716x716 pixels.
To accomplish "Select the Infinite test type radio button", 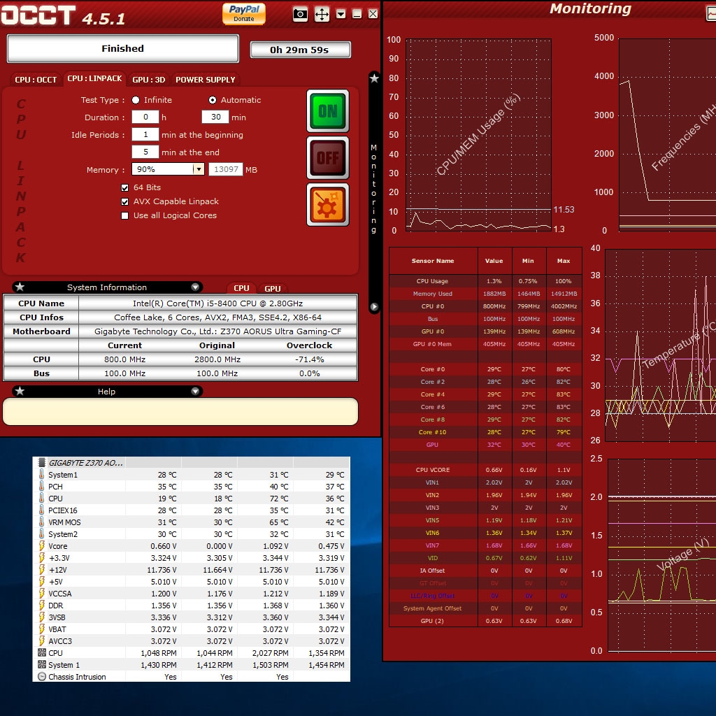I will click(x=136, y=100).
